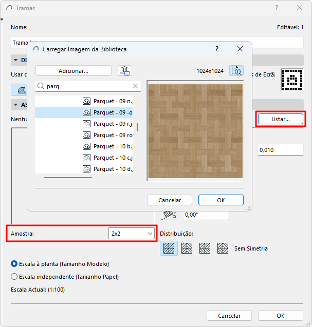
Task: Click the image icon of Parquet - 10 b
Action: pyautogui.click(x=86, y=146)
